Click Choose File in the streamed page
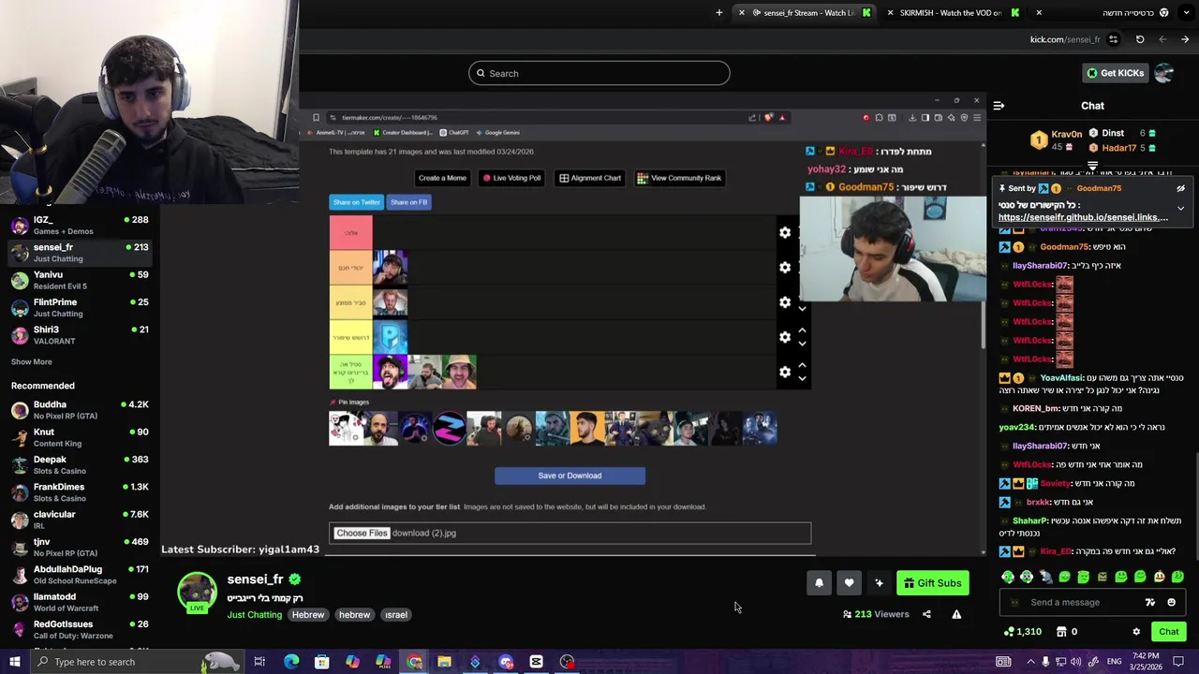 (362, 533)
